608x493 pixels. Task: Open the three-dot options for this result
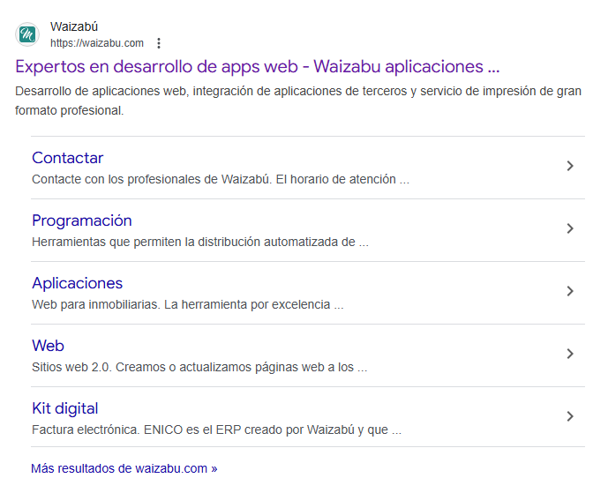pyautogui.click(x=159, y=43)
